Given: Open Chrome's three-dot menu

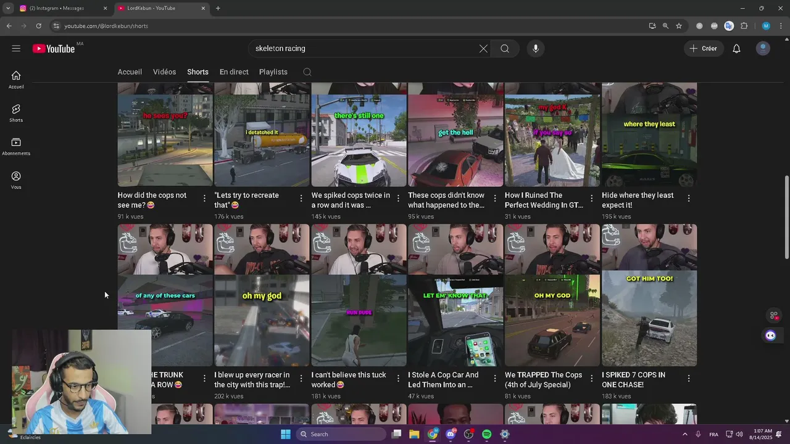Looking at the screenshot, I should pyautogui.click(x=781, y=26).
